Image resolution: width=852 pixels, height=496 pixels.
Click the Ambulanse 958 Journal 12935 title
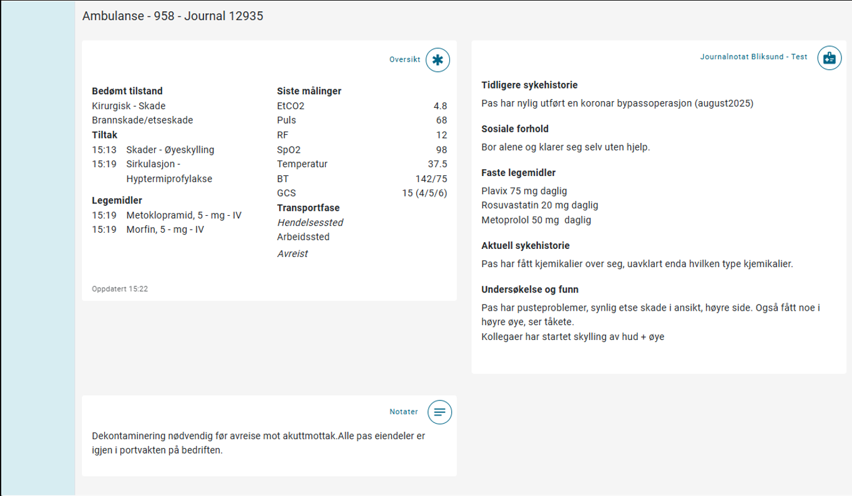point(173,16)
